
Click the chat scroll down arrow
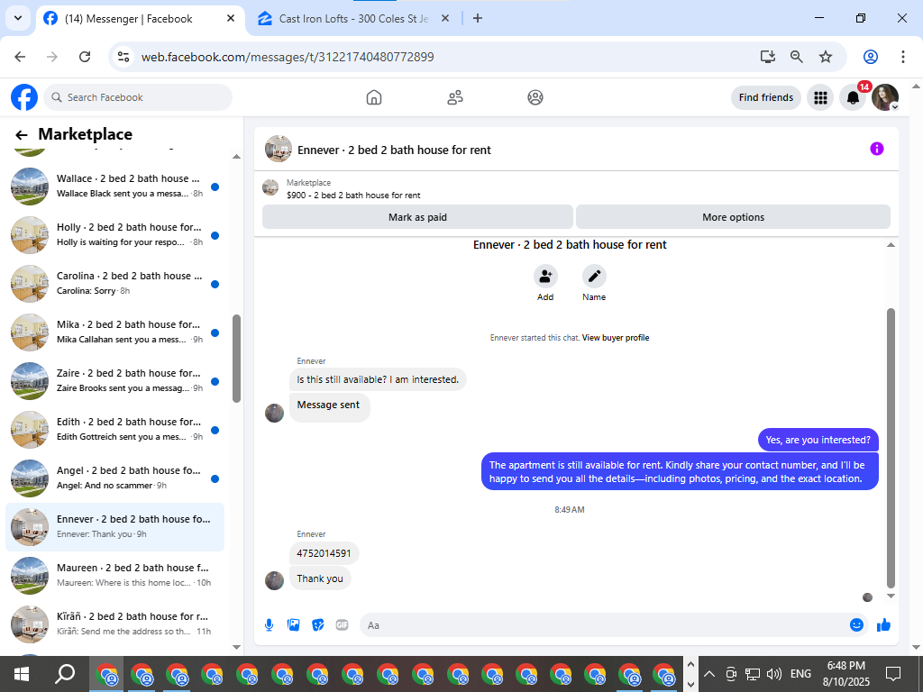891,596
